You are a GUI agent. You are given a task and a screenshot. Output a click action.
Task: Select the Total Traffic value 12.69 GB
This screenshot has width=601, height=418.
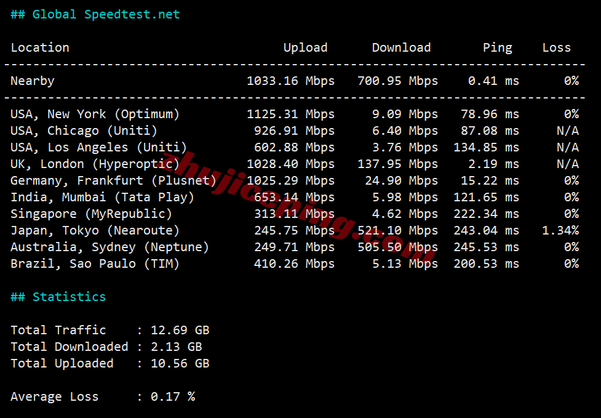click(178, 330)
